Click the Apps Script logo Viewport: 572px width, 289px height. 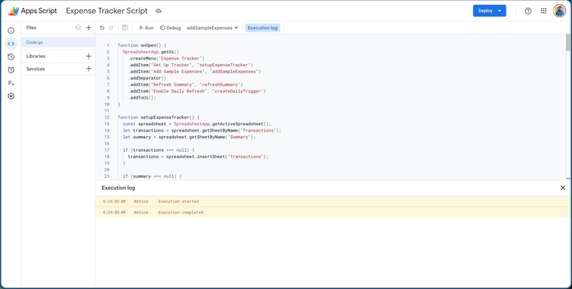pos(14,11)
